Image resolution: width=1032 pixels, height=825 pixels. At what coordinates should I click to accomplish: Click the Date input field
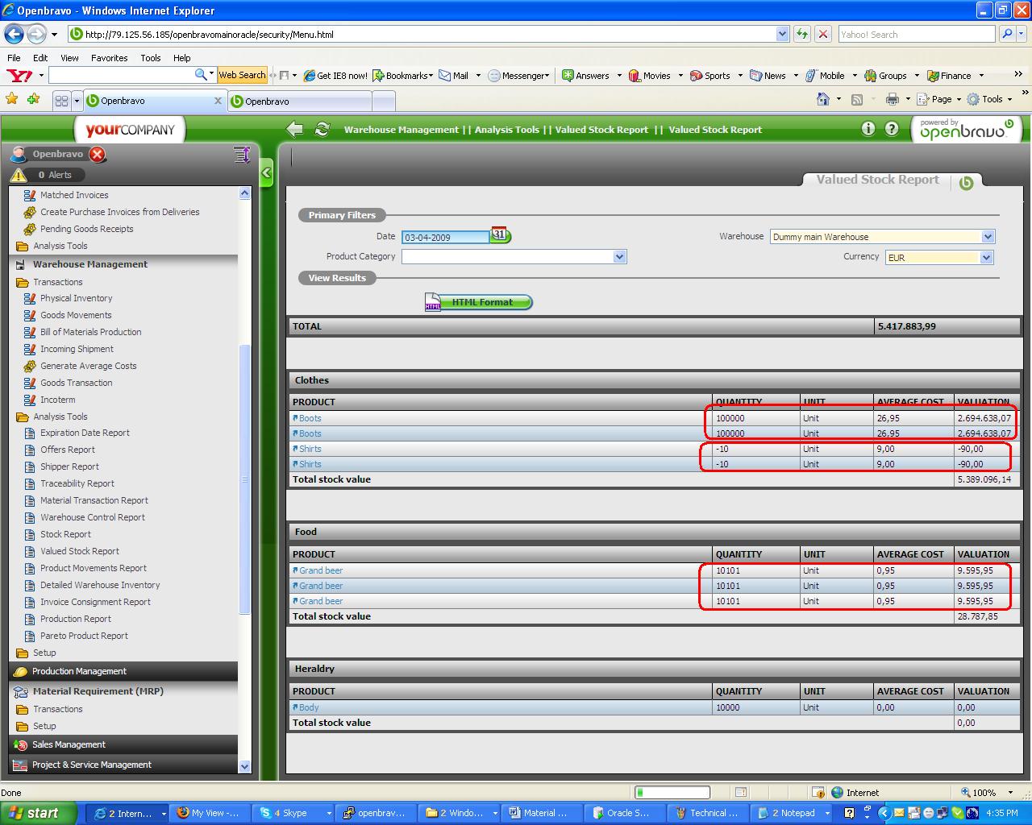(x=444, y=238)
